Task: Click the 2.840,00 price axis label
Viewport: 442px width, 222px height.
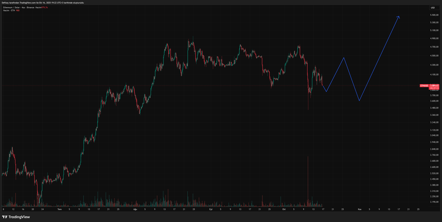Action: coord(434,149)
